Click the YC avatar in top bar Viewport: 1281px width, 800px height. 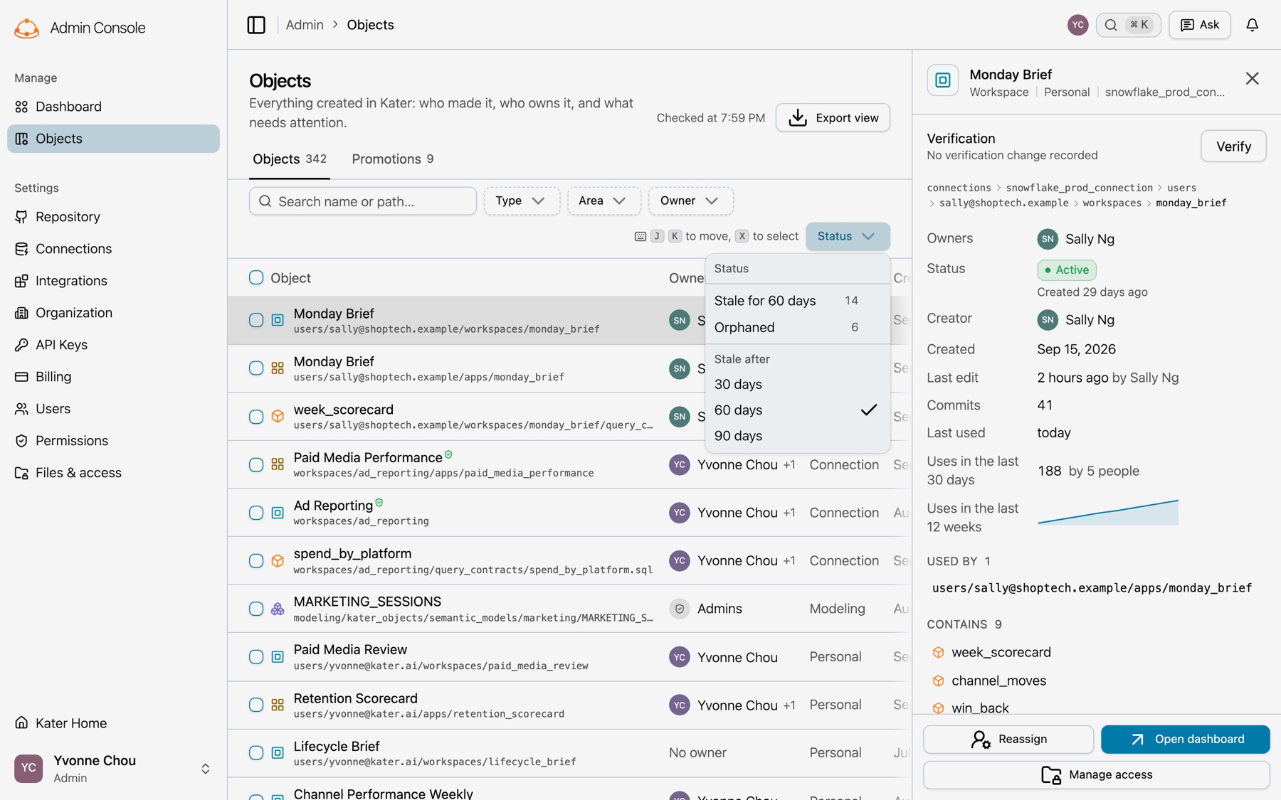coord(1077,25)
